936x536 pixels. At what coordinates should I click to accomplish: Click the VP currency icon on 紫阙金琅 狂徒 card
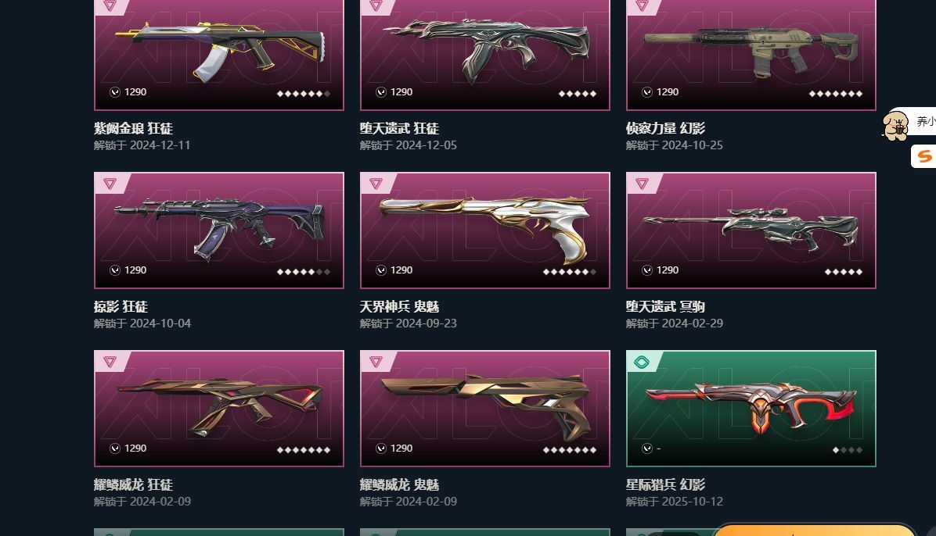(x=114, y=92)
